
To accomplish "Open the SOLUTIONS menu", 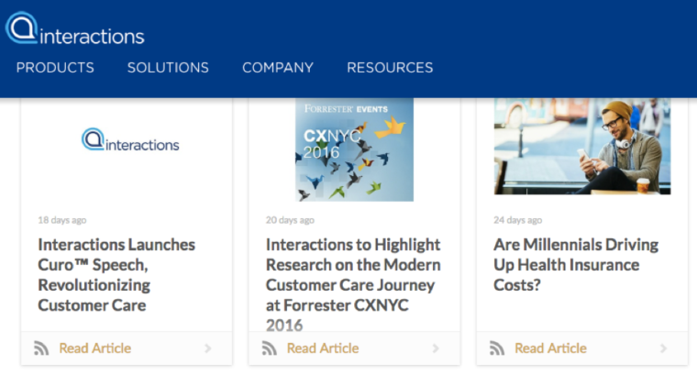I will (x=168, y=68).
